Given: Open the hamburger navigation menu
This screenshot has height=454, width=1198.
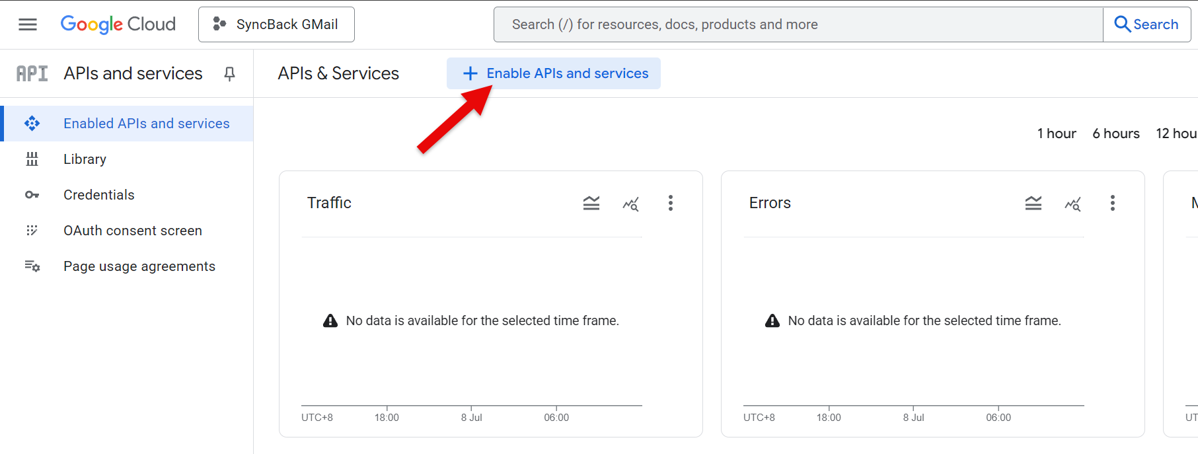Looking at the screenshot, I should point(28,24).
